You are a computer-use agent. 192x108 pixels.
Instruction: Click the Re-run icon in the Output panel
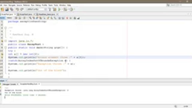pos(1,84)
